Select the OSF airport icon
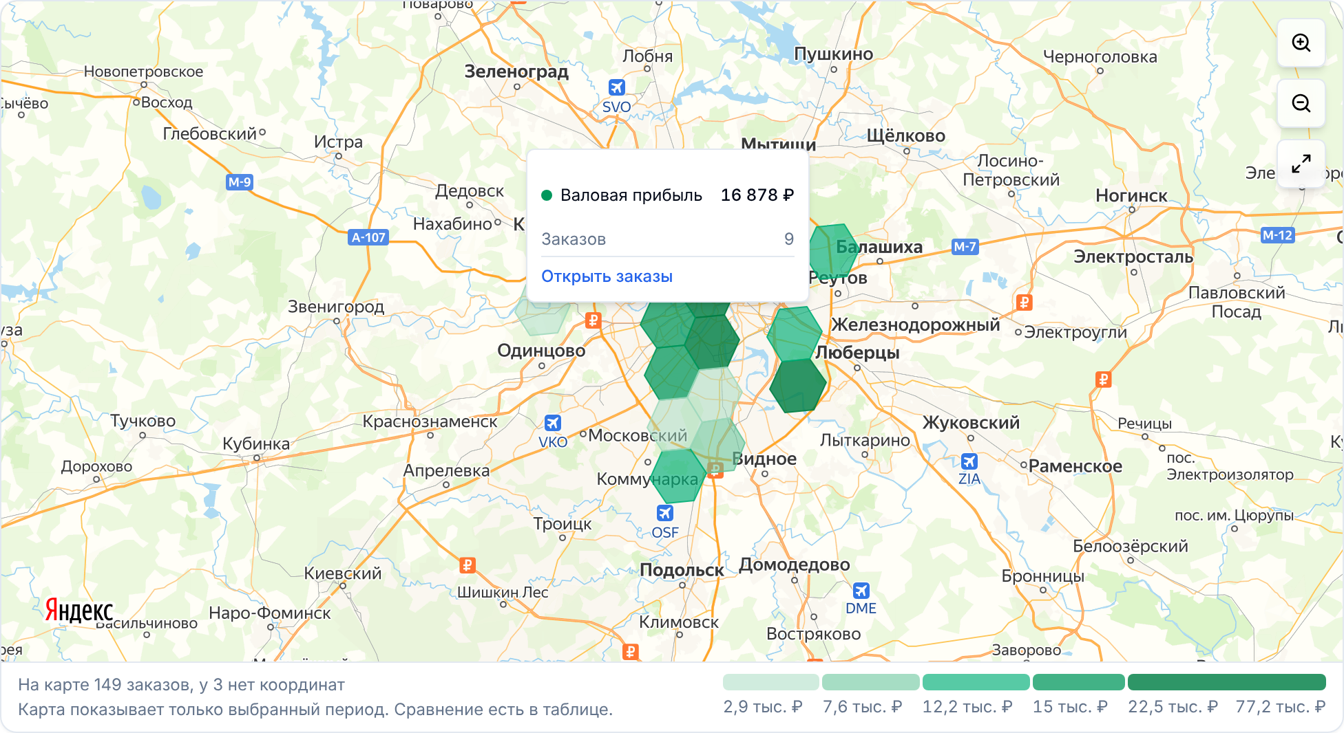 [x=664, y=513]
